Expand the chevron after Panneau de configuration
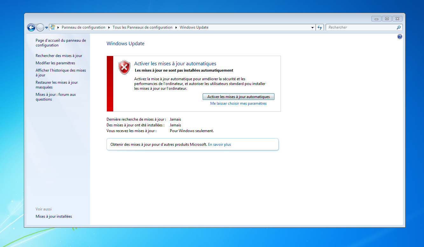Viewport: 424px width, 247px height. [109, 27]
